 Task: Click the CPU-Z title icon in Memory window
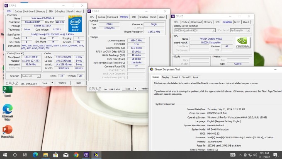[89, 11]
